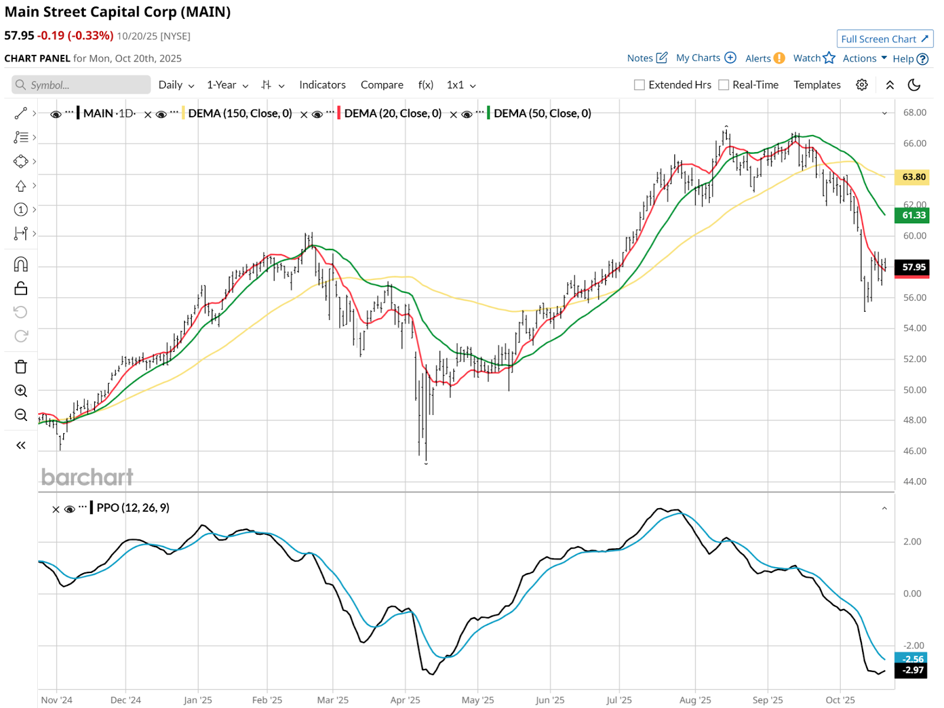The height and width of the screenshot is (708, 944).
Task: Open the Templates menu
Action: [x=817, y=85]
